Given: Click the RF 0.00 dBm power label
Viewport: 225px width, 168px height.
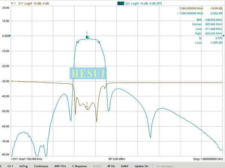Looking at the screenshot, I should coord(117,159).
